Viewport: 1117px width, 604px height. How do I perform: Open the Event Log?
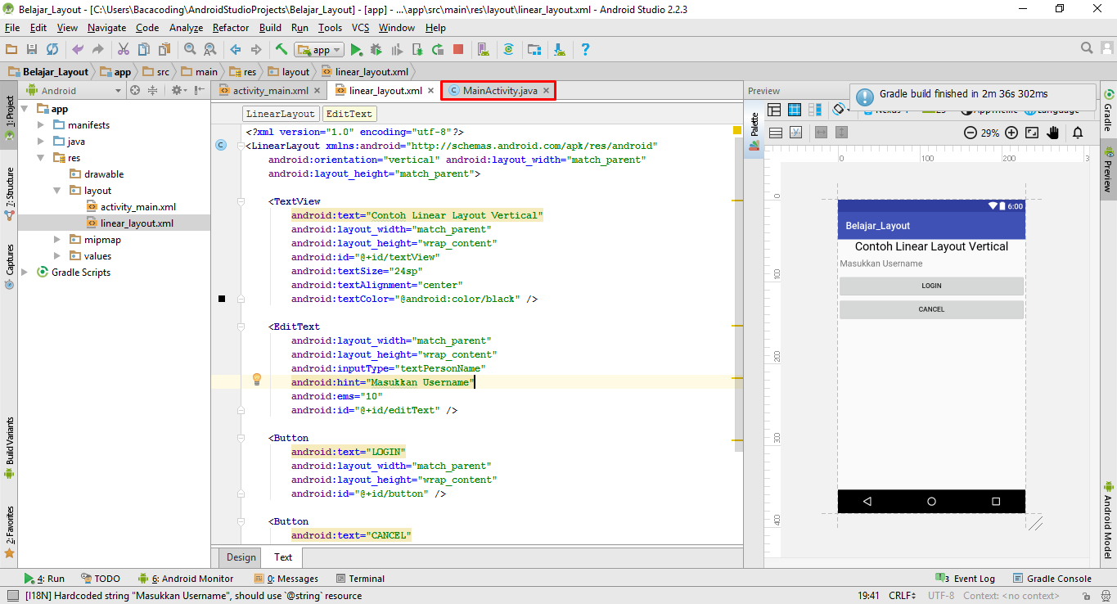pos(974,578)
